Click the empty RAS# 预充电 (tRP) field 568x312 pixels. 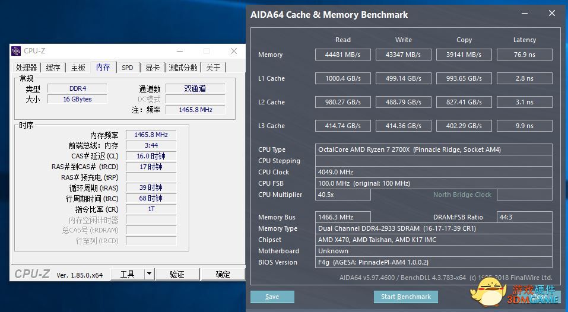[151, 177]
